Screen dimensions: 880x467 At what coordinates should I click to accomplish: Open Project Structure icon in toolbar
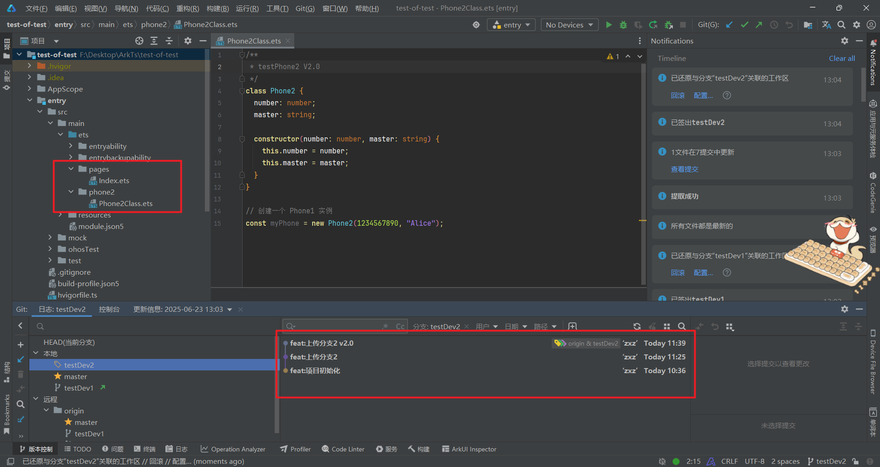pos(808,25)
